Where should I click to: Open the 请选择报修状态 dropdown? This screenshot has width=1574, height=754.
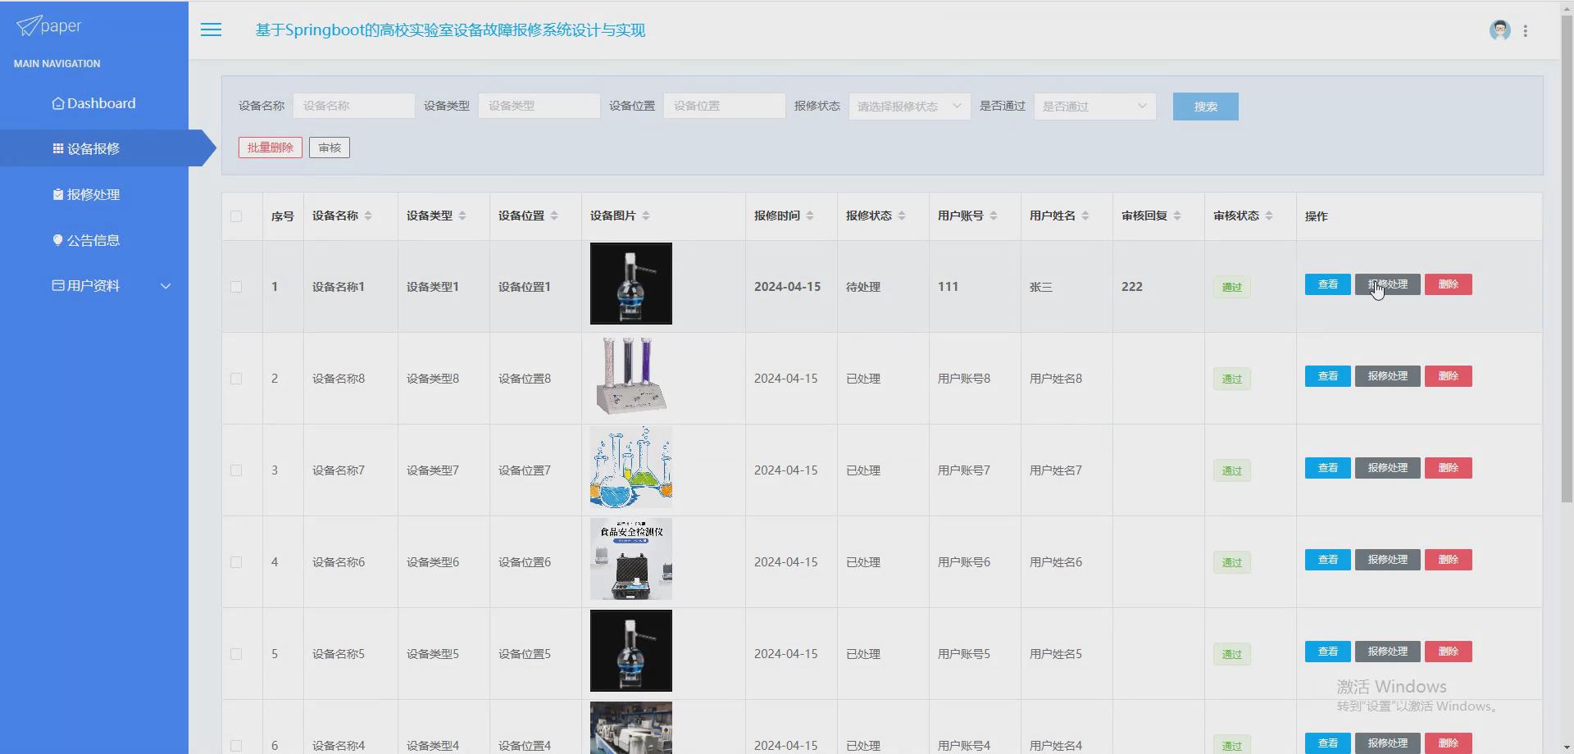(x=909, y=107)
